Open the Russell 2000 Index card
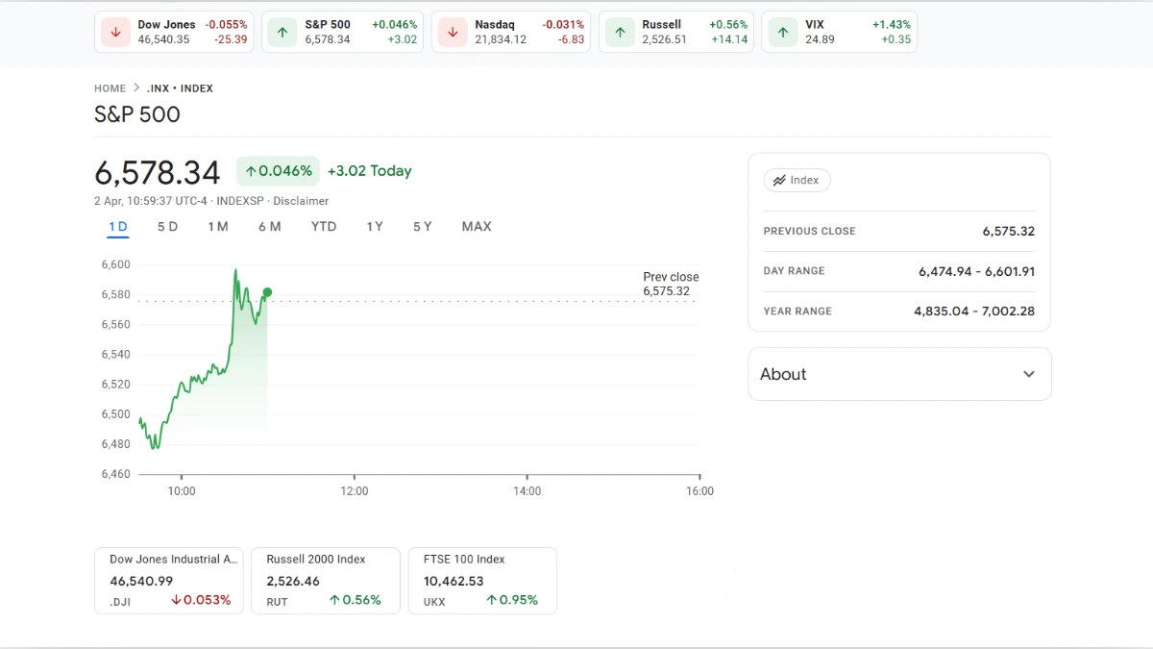Viewport: 1153px width, 649px height. tap(325, 581)
